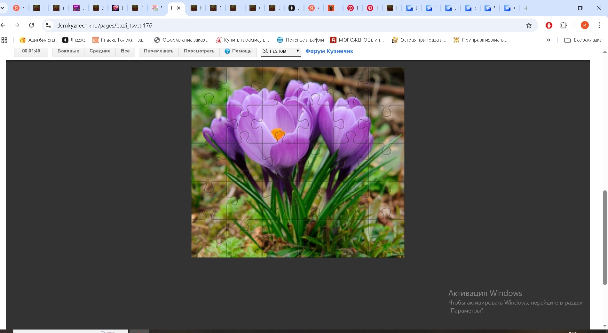Open the Острая приправа bookmark

pyautogui.click(x=419, y=40)
